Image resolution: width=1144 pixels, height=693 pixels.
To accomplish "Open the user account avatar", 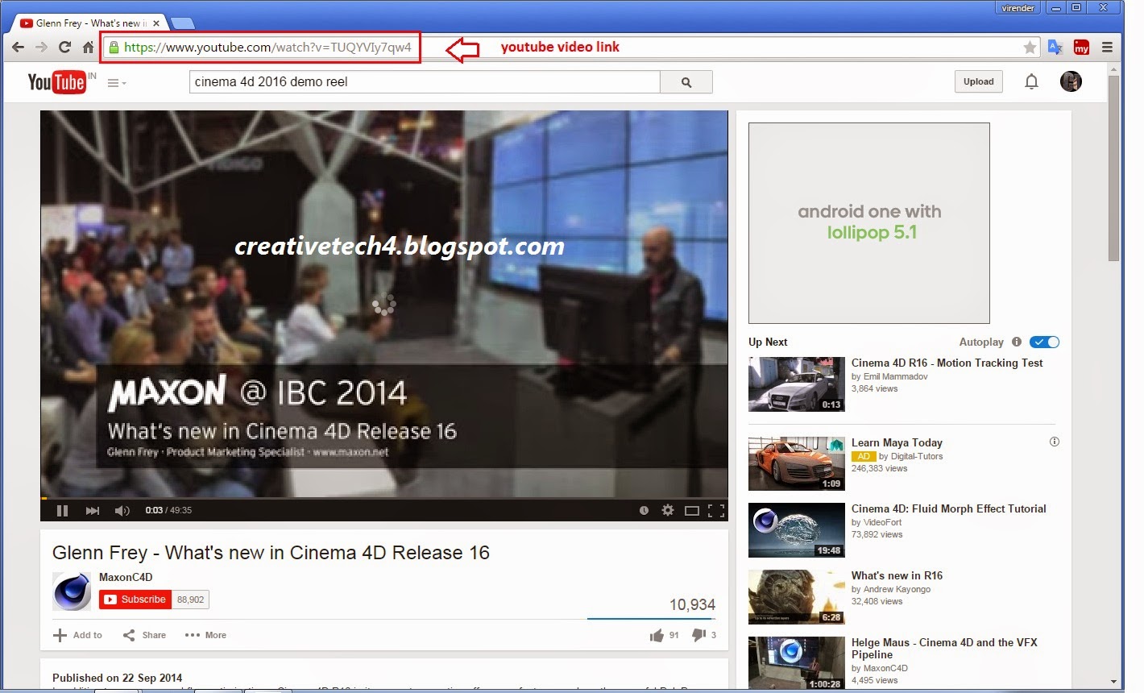I will pos(1071,81).
